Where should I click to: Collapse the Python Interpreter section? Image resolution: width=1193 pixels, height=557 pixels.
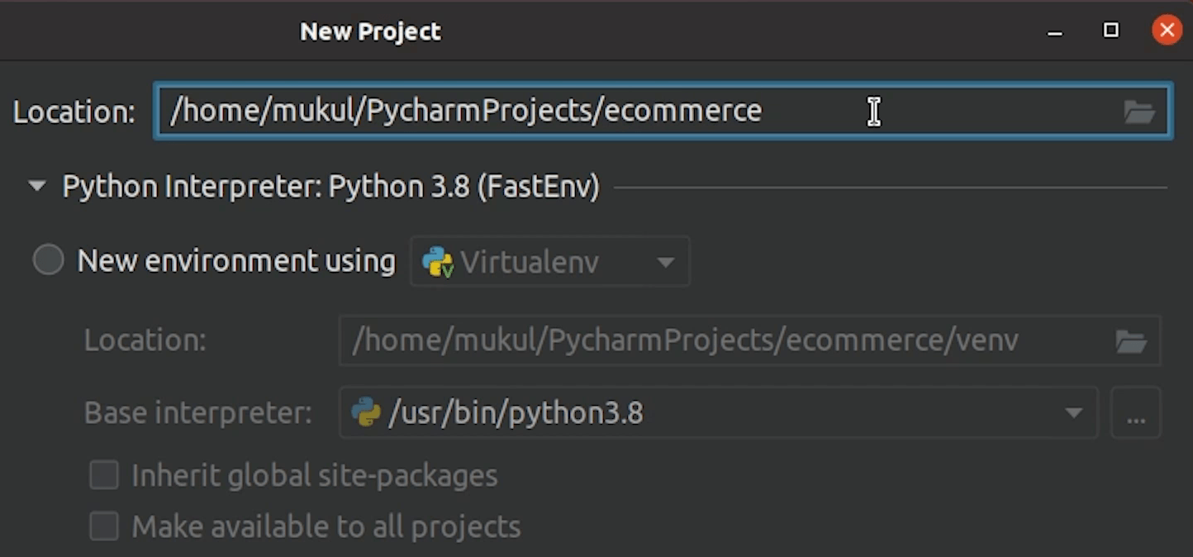click(x=36, y=187)
